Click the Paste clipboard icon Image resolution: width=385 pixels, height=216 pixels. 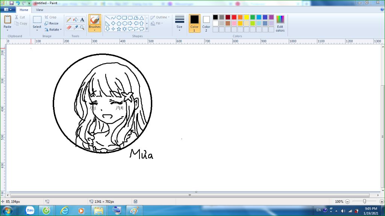[x=8, y=20]
